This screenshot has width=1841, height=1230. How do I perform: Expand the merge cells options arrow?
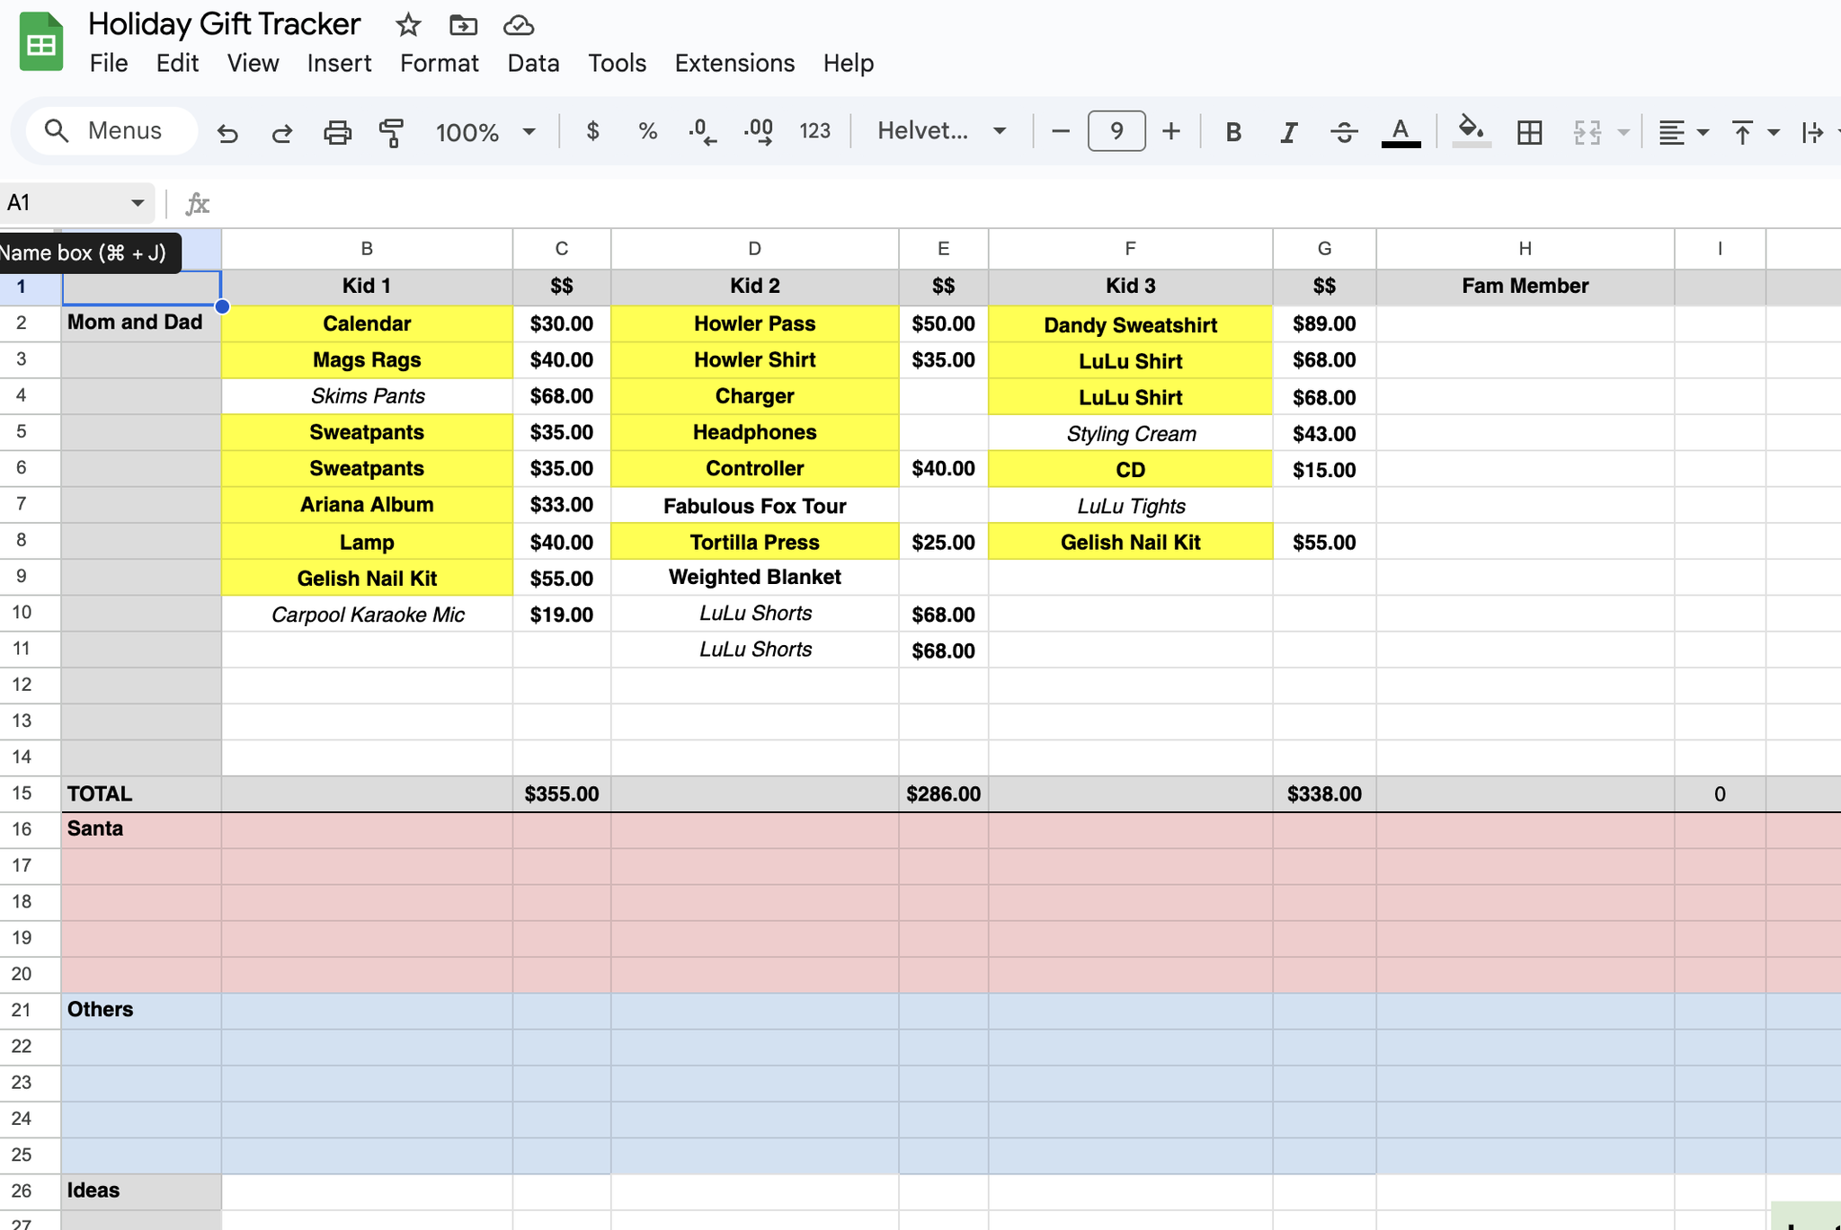click(x=1623, y=132)
